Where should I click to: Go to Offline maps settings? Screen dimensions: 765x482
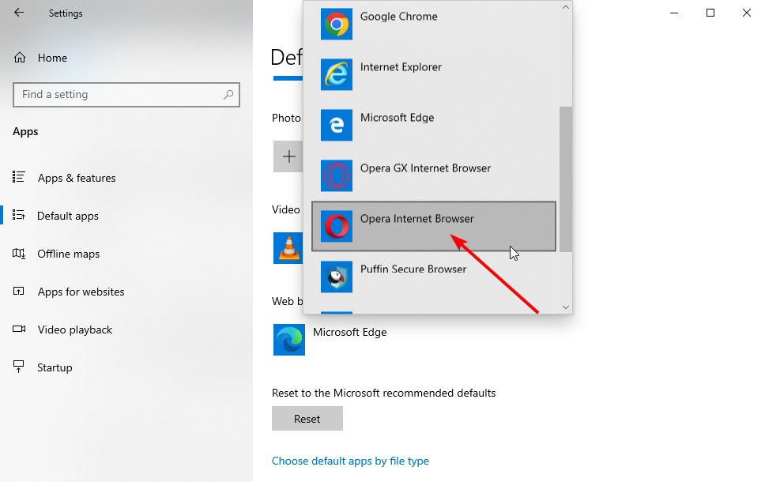tap(126, 254)
